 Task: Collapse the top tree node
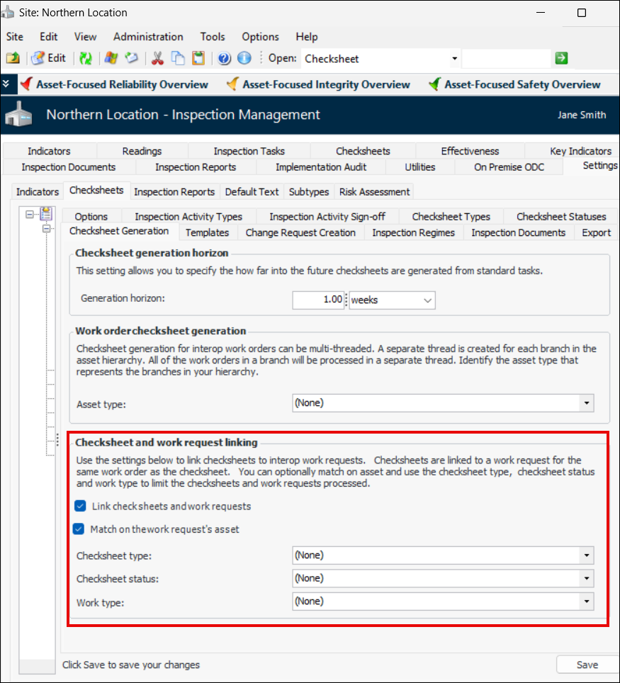[29, 214]
